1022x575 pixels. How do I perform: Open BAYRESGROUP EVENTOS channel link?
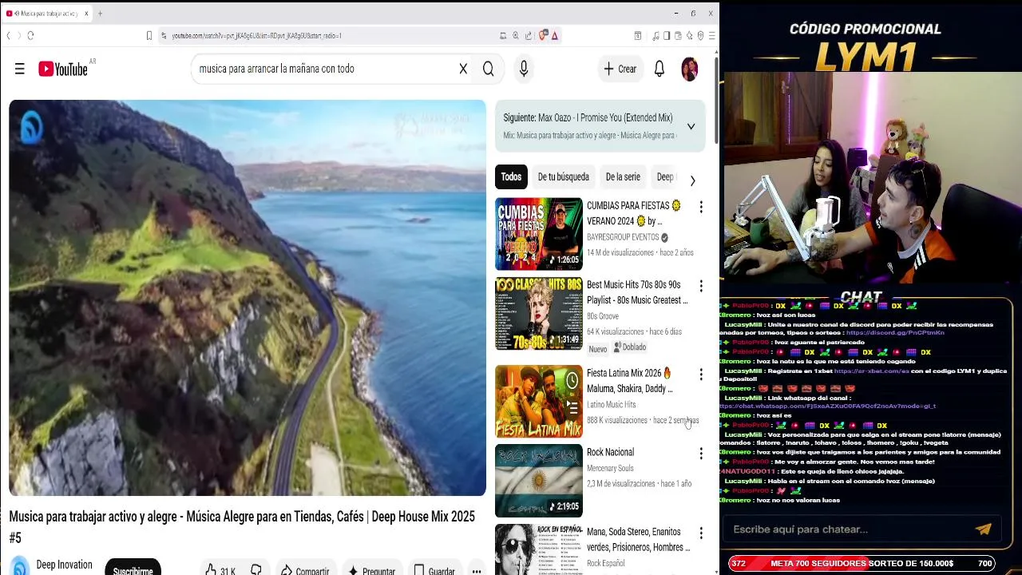click(623, 237)
